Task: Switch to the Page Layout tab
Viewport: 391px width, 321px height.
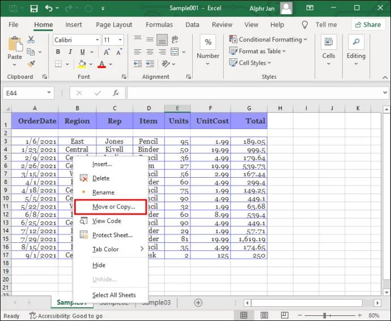Action: (114, 25)
